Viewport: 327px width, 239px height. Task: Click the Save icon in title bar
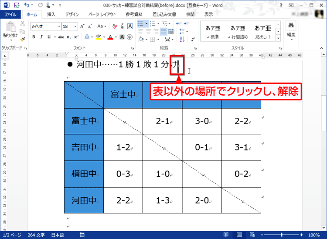[x=17, y=5]
